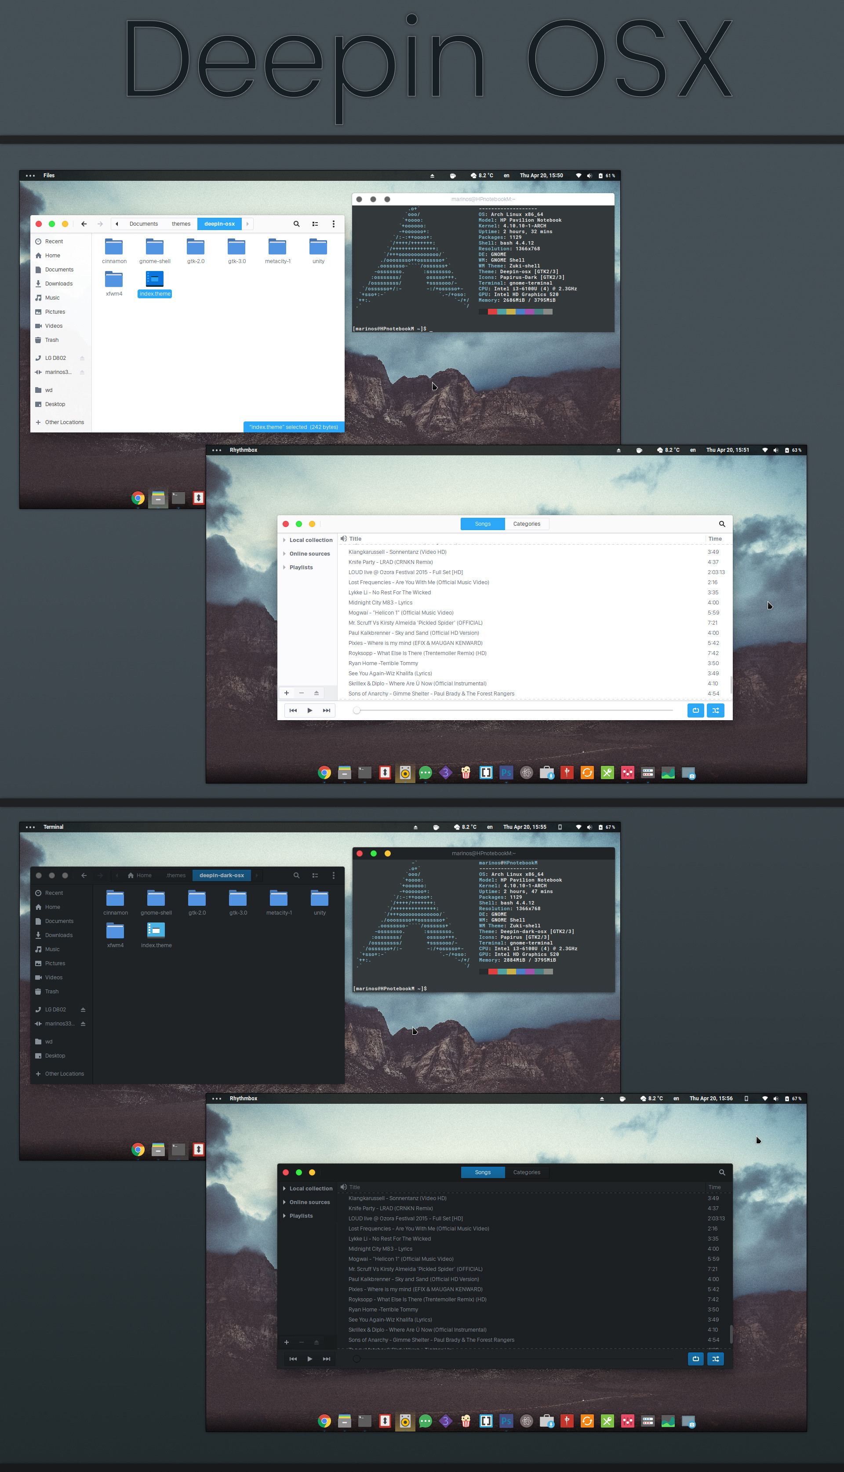The width and height of the screenshot is (844, 1472).
Task: Open three-dot menu in dark Files window
Action: point(333,876)
